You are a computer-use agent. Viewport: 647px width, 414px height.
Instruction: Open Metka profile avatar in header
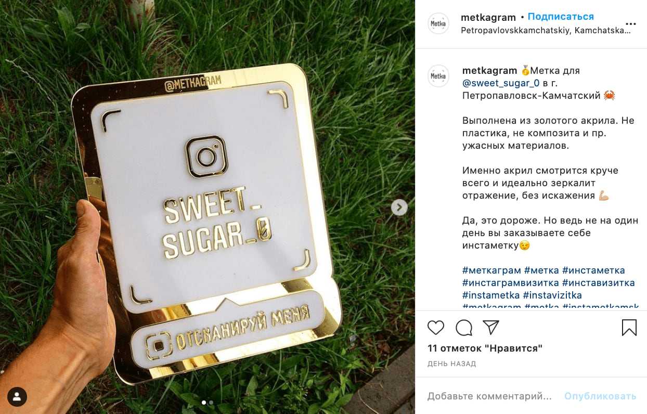(438, 24)
